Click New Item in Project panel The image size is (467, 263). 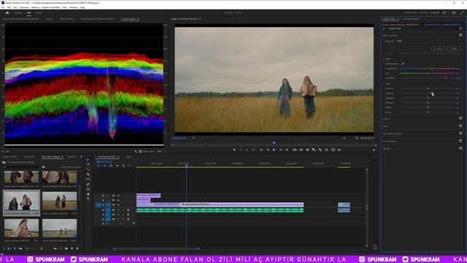(x=72, y=248)
